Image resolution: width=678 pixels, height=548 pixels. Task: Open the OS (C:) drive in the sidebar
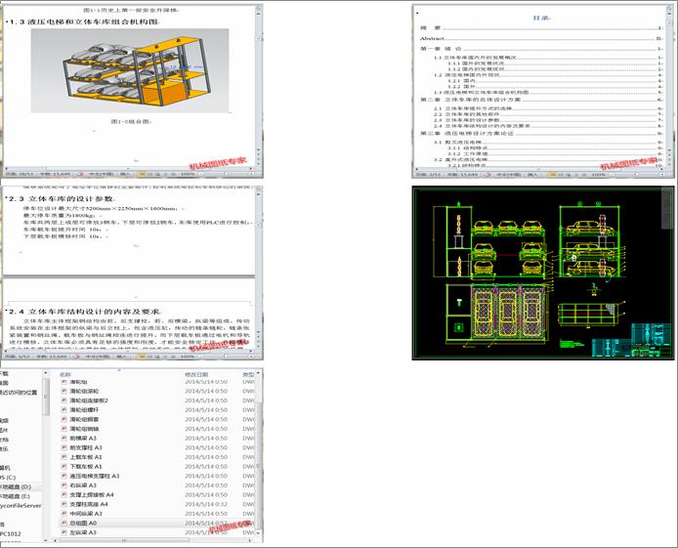coord(8,477)
